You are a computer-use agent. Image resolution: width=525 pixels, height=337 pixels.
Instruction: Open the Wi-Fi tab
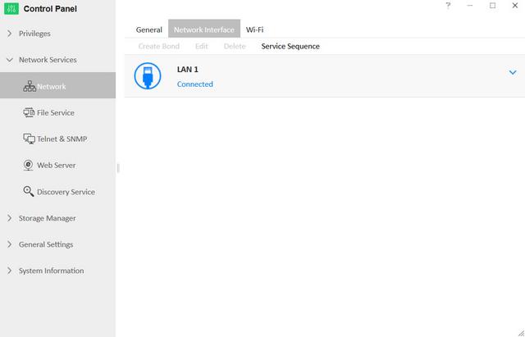click(255, 30)
